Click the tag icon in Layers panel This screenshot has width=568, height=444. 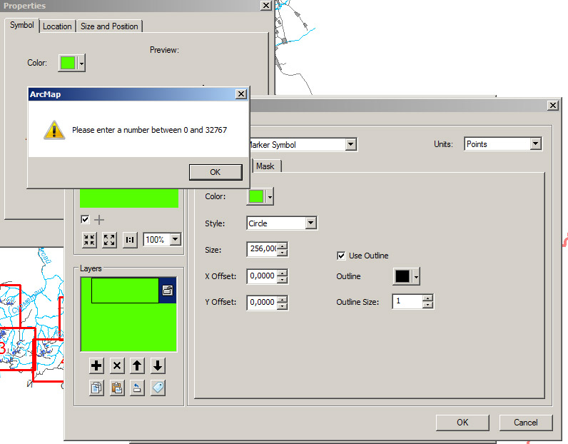point(158,388)
